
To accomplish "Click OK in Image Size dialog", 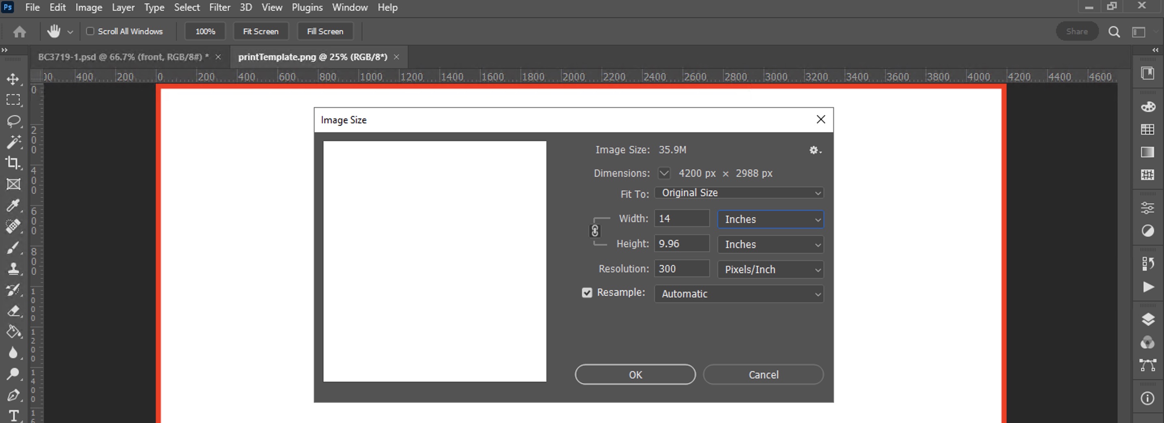I will 635,375.
